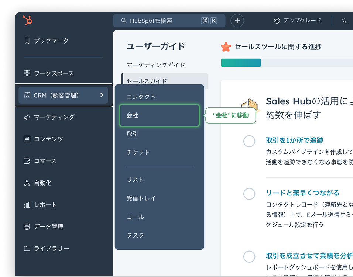The height and width of the screenshot is (277, 353).
Task: Click the アップグレード button
Action: (x=298, y=21)
